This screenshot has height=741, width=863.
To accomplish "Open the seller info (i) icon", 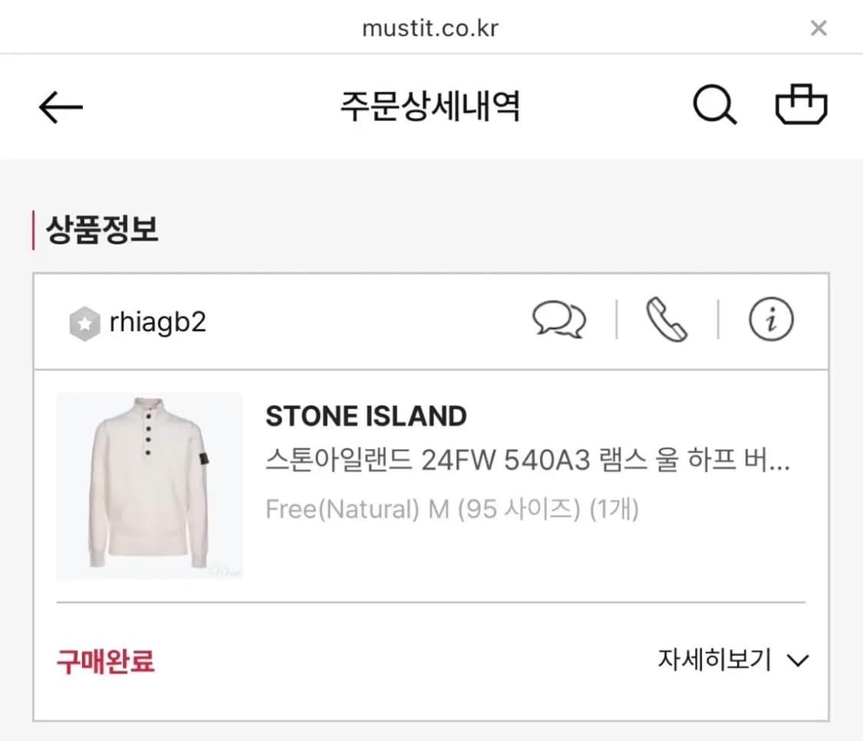I will [x=770, y=321].
